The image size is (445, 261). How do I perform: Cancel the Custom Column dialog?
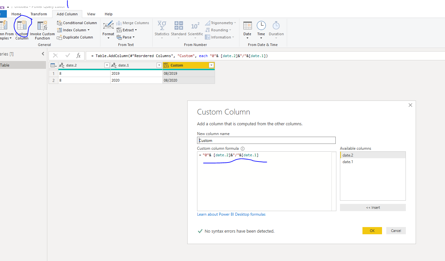(396, 231)
